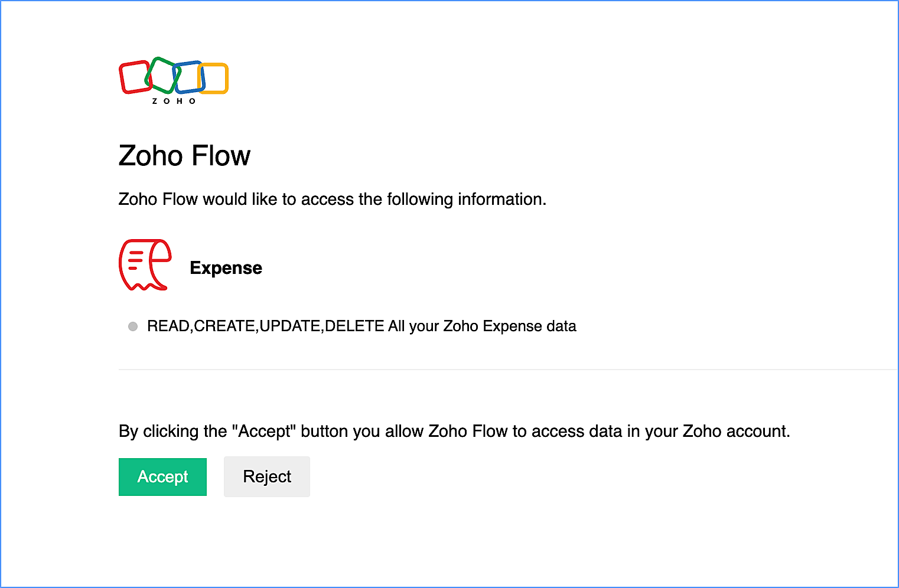Click the word DELETE in the permissions
899x588 pixels.
point(354,326)
